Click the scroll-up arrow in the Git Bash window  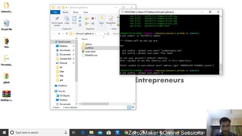pyautogui.click(x=221, y=16)
